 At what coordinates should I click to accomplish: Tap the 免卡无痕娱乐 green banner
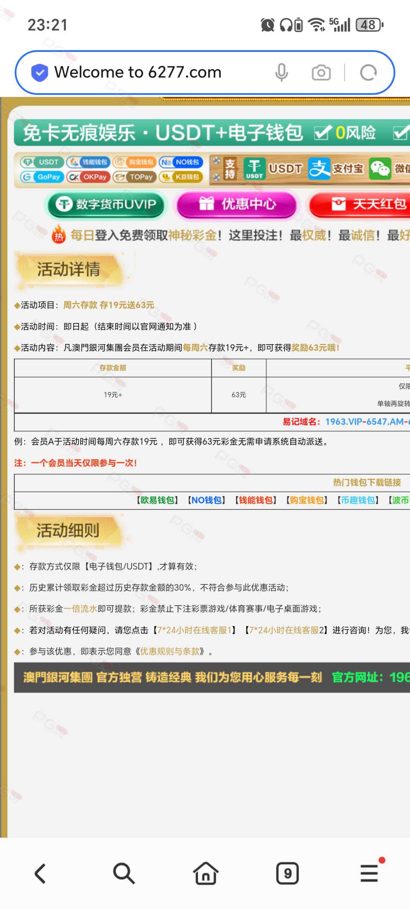(212, 133)
